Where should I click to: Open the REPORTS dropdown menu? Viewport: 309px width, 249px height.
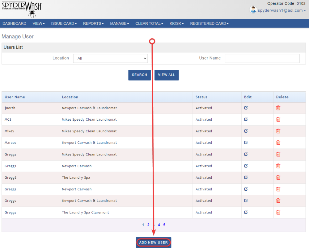pyautogui.click(x=93, y=23)
